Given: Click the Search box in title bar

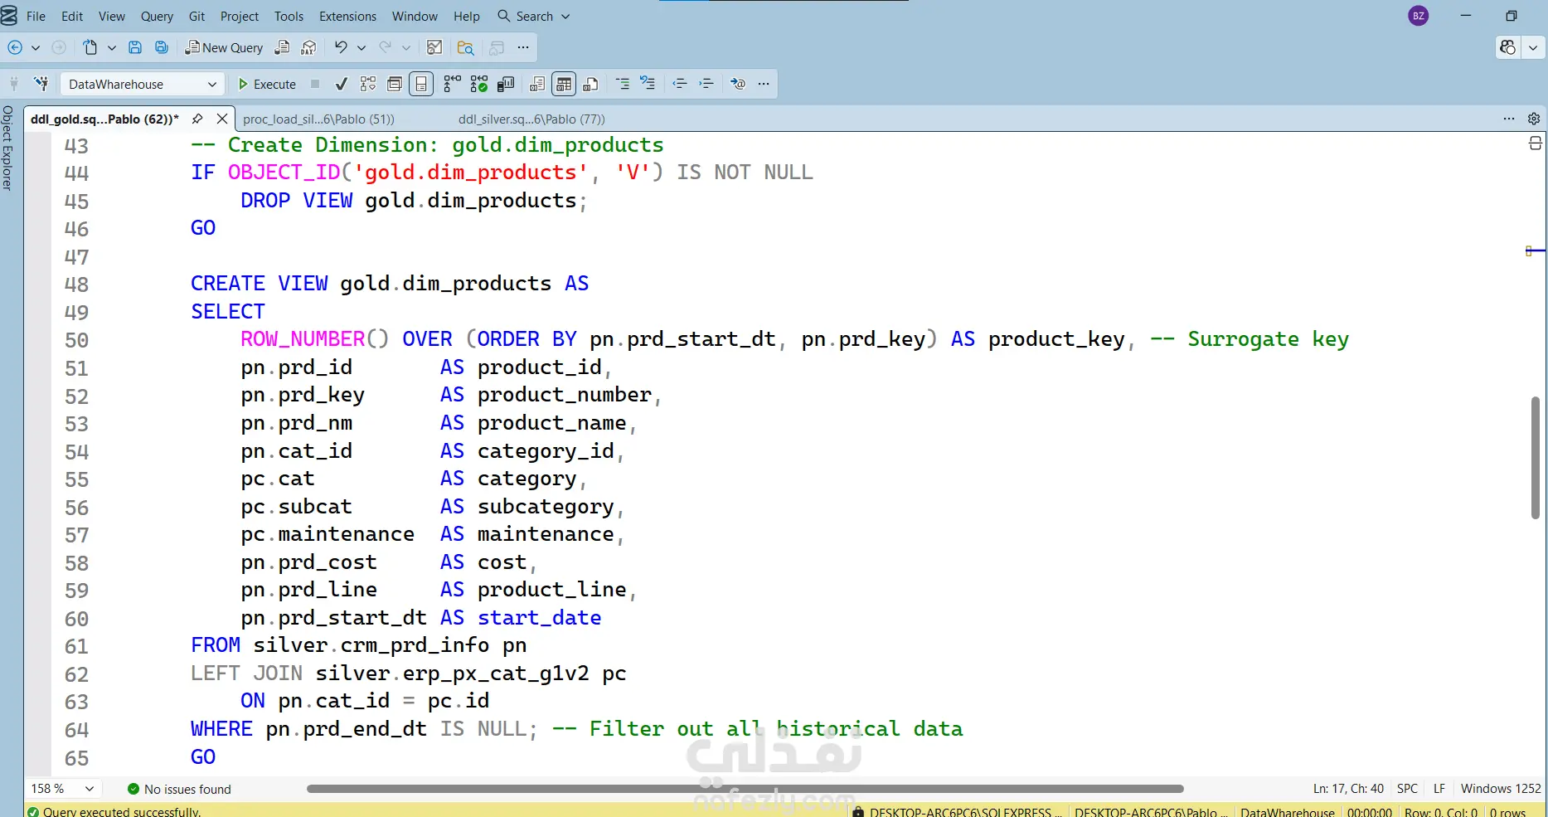Looking at the screenshot, I should [534, 16].
